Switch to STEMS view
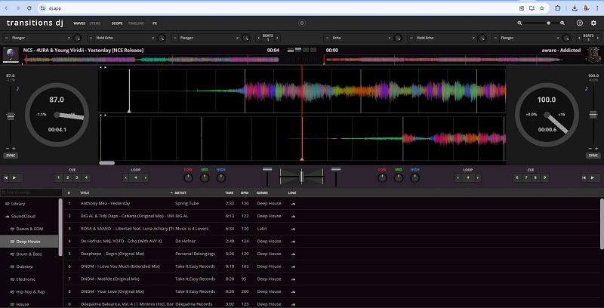The image size is (604, 308). [95, 23]
